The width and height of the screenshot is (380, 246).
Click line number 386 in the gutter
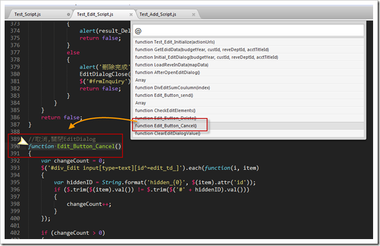[x=15, y=118]
